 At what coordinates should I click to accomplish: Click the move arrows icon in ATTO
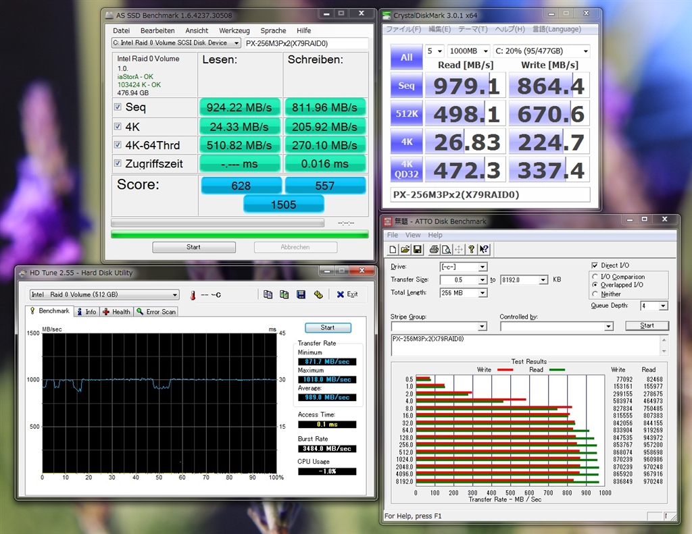(x=459, y=250)
